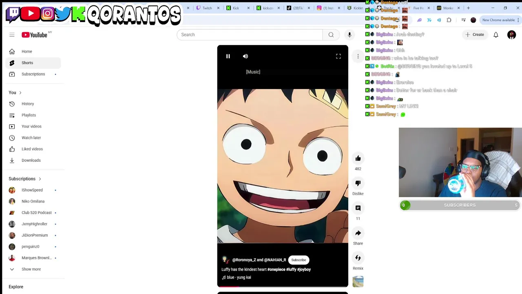Remix this Short

[358, 258]
